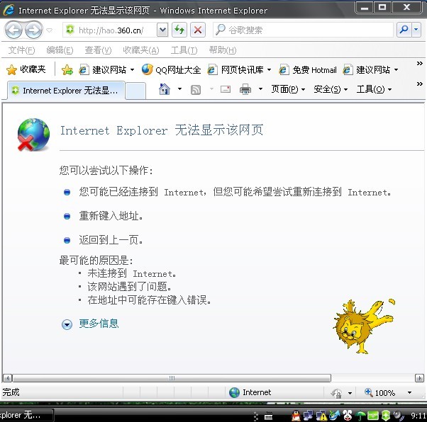Click the Print printer icon

(245, 89)
